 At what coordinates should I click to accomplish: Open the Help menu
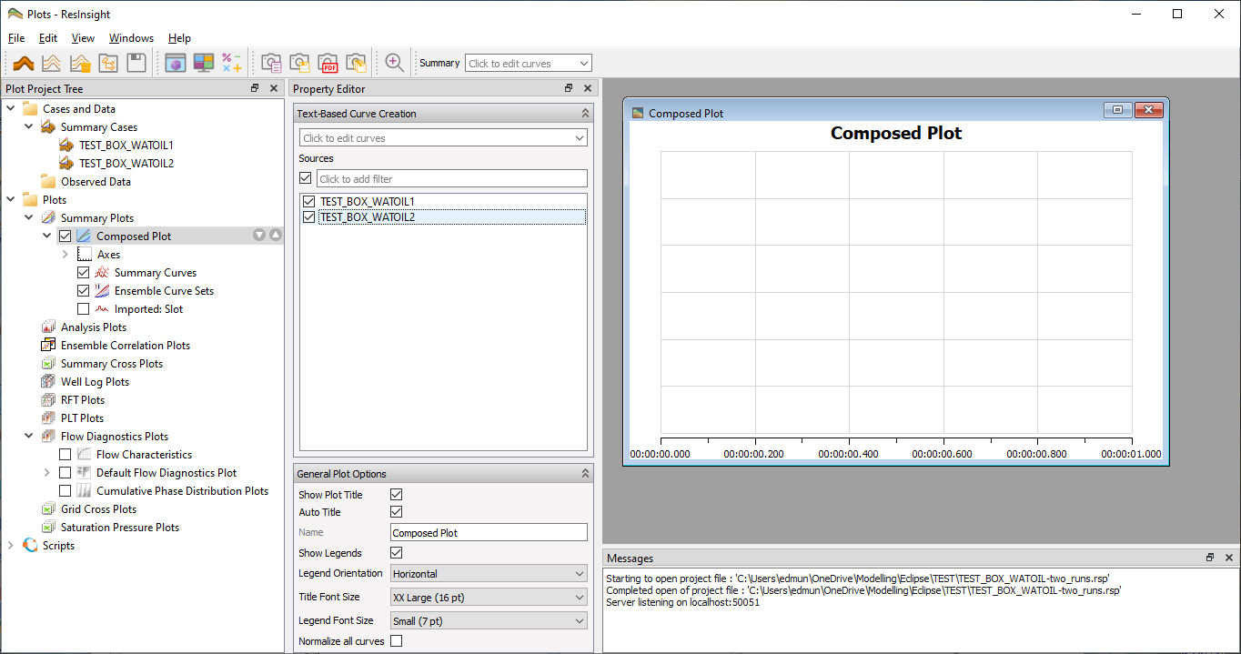[179, 38]
